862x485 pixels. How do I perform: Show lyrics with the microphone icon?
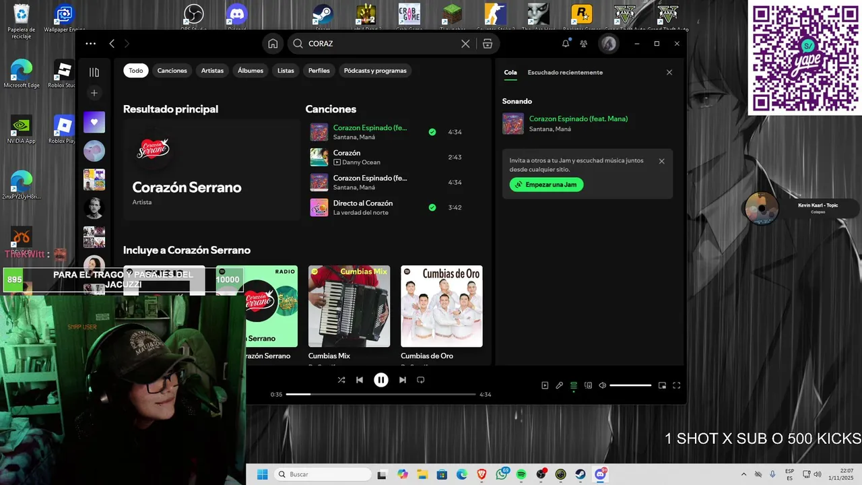[559, 385]
